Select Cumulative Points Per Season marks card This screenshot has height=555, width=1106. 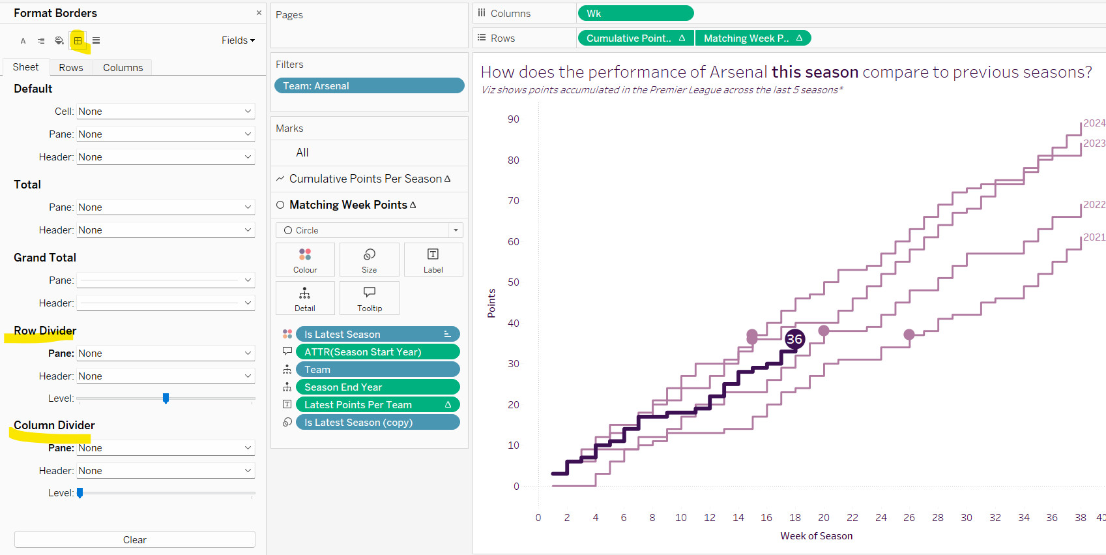[370, 179]
